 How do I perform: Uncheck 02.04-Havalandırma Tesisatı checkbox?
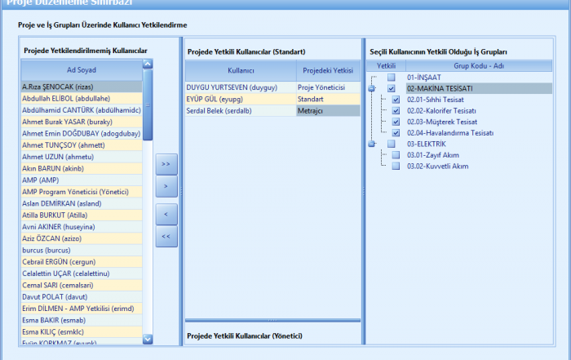396,132
